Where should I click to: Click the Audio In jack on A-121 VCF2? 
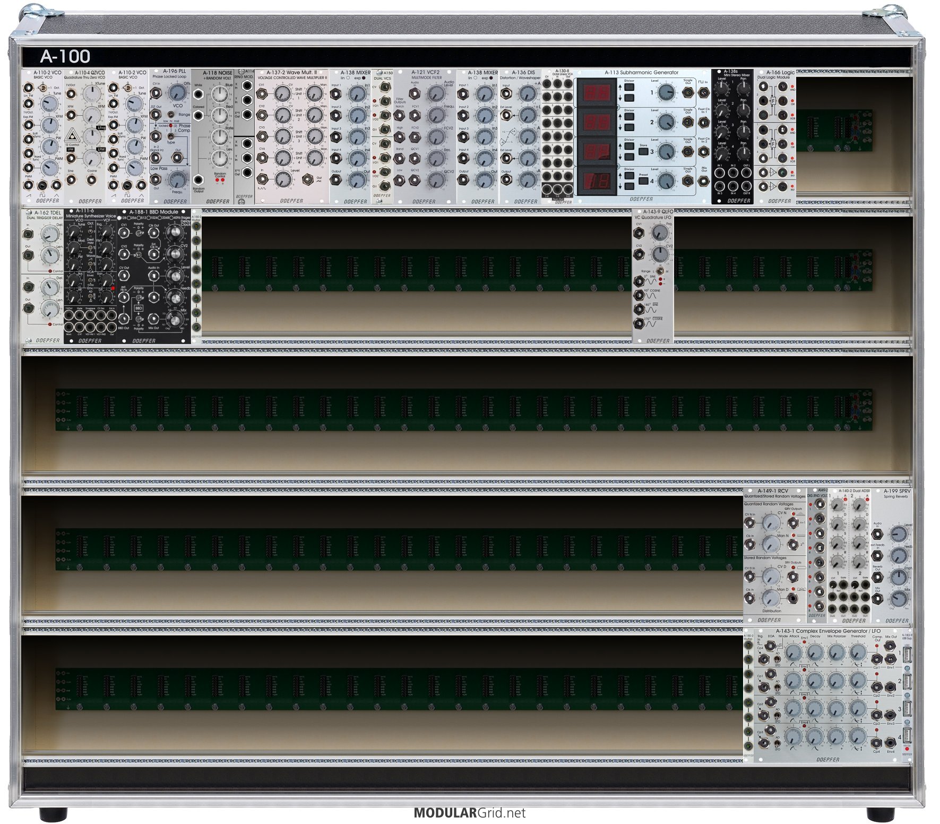coord(415,95)
